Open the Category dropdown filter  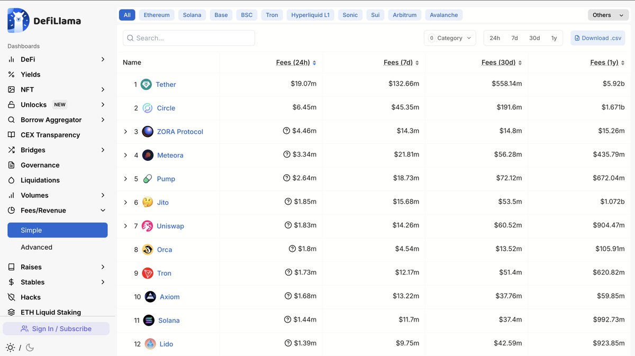click(450, 38)
